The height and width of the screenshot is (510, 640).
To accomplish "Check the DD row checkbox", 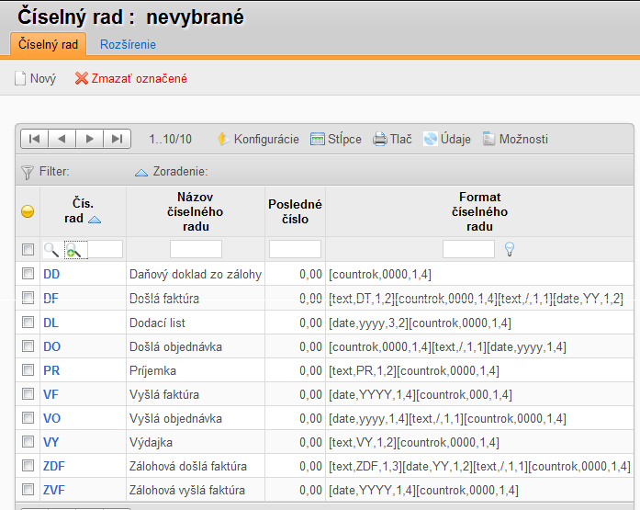I will pos(28,273).
